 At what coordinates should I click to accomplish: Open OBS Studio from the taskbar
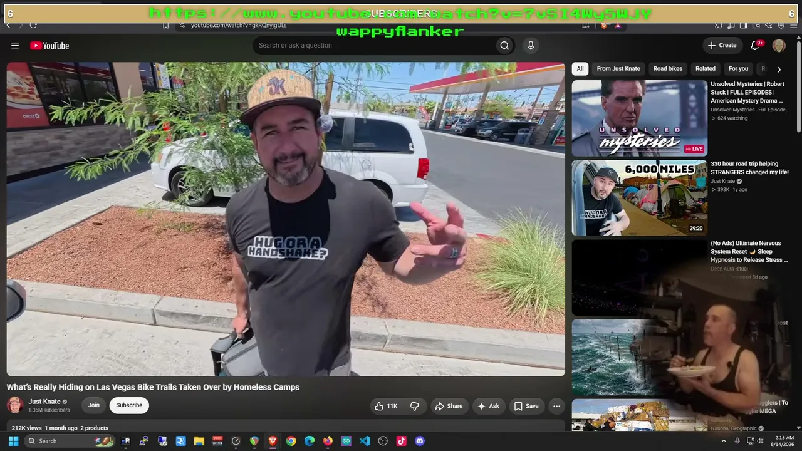383,441
